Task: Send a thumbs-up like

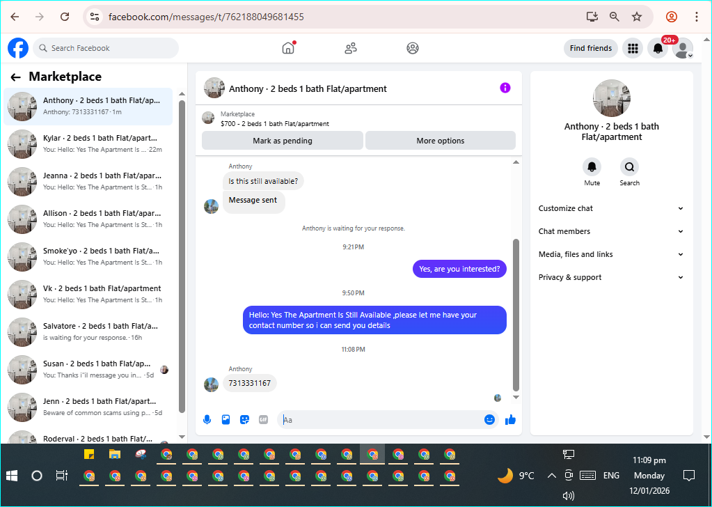Action: [x=510, y=420]
